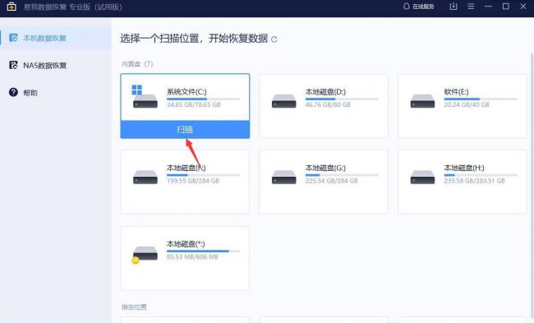Click the 46.76 GB/80 GB size text
Screen dimensions: 534x323
328,105
